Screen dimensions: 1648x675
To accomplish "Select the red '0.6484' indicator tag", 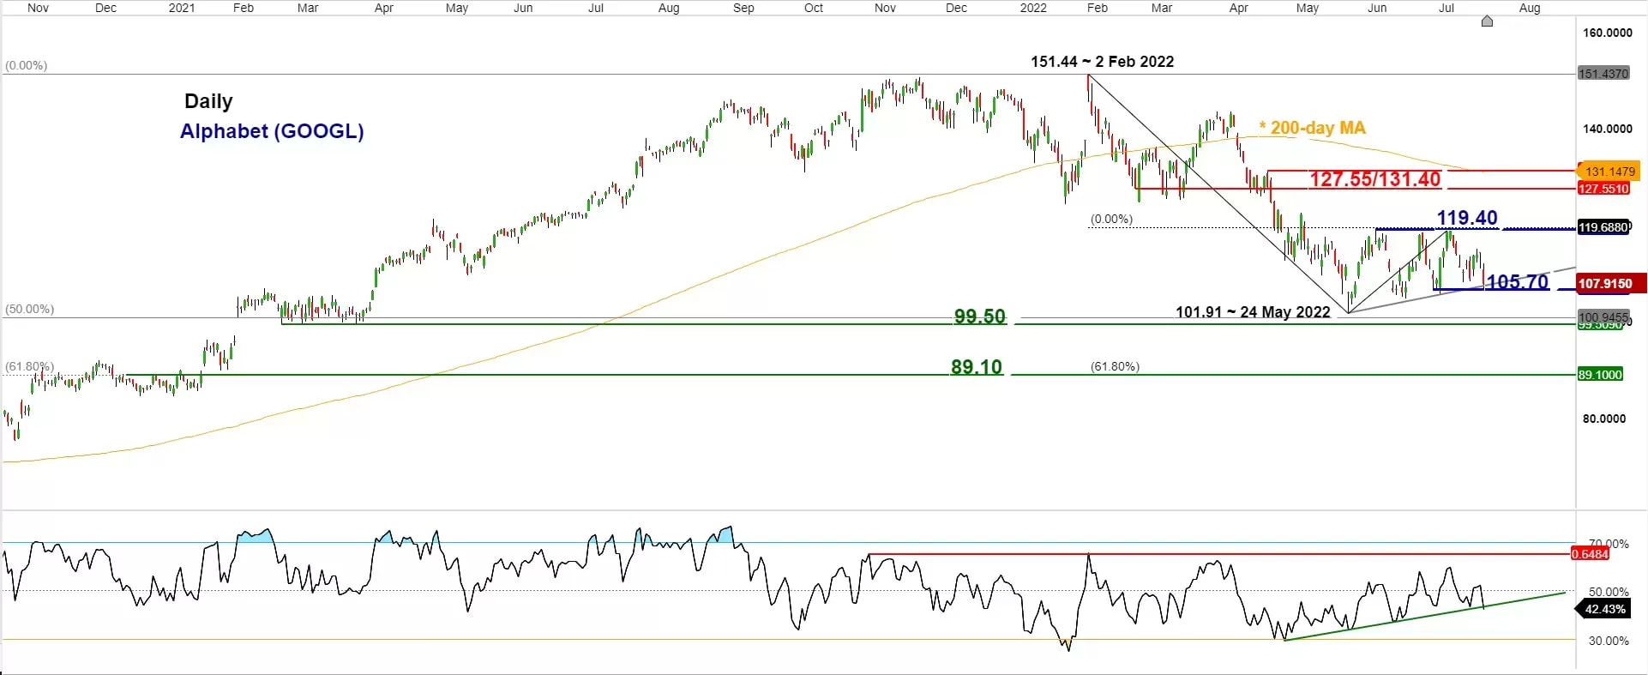I will tap(1590, 554).
